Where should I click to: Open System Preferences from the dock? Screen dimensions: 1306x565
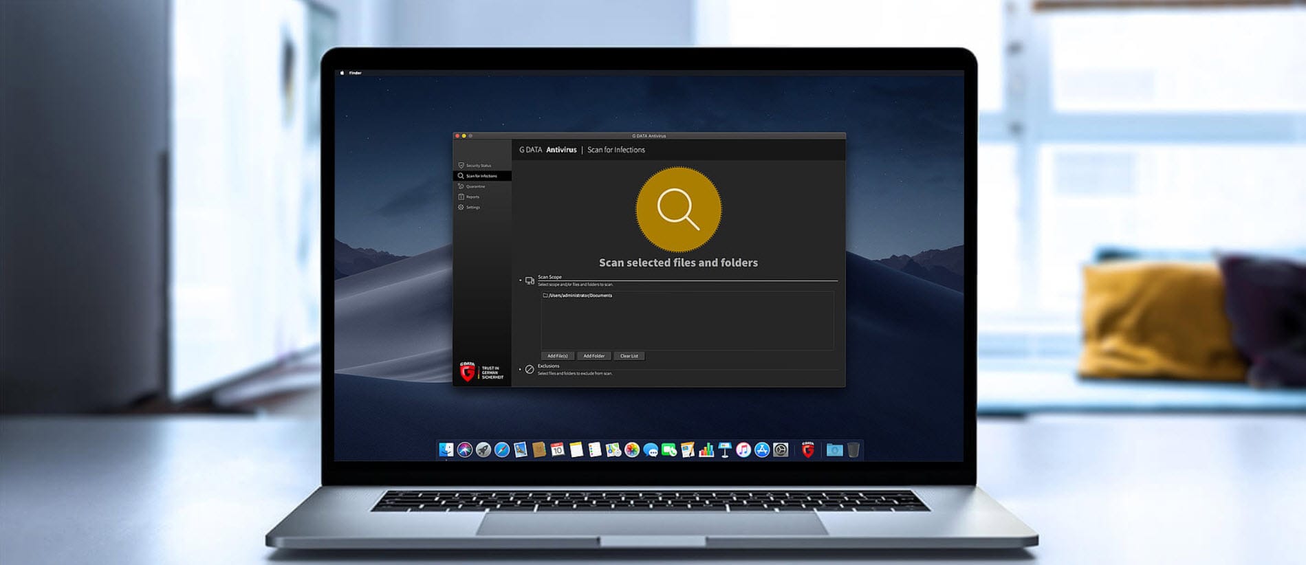pyautogui.click(x=781, y=450)
